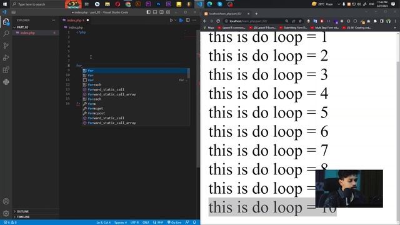
Task: Pick the highlighted 'for' suggestion
Action: coord(135,71)
